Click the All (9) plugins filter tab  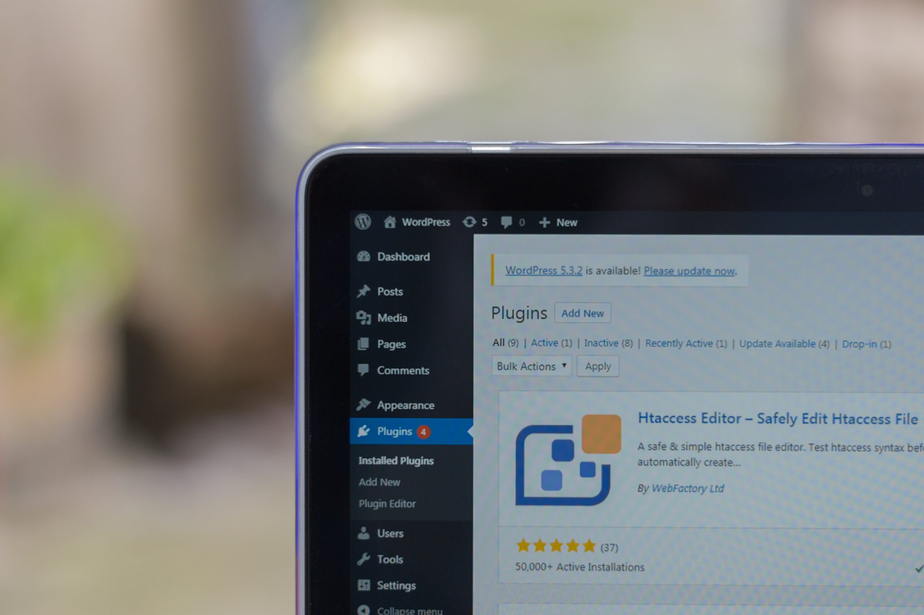pos(505,342)
